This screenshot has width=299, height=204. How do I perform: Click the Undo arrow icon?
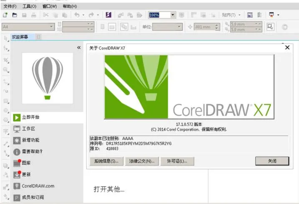tap(77, 15)
